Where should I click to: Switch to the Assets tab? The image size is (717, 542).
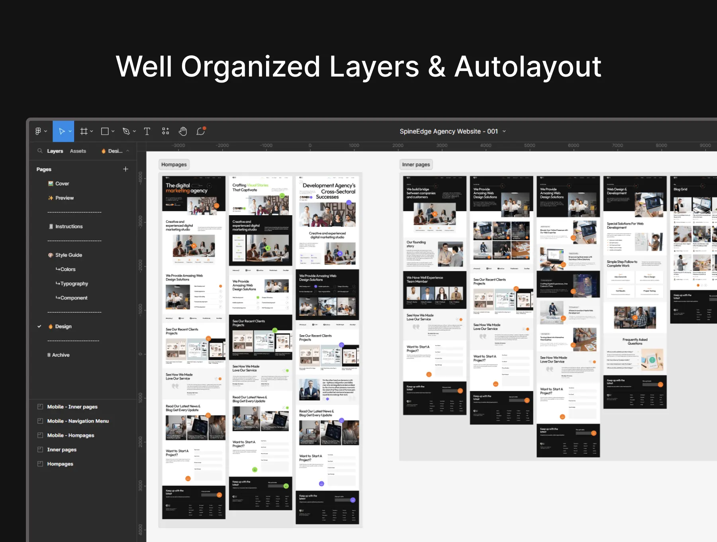(x=78, y=151)
